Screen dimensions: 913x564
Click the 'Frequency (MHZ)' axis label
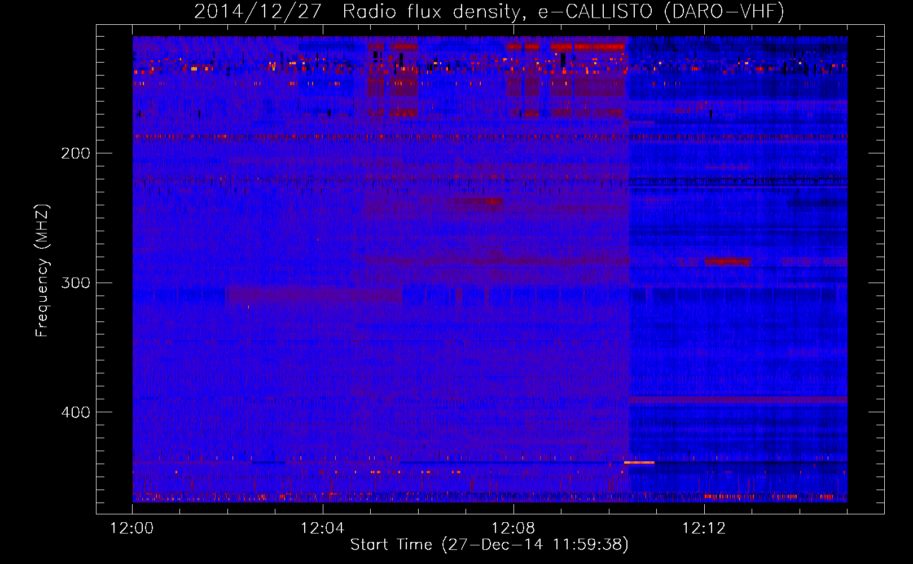[x=42, y=271]
